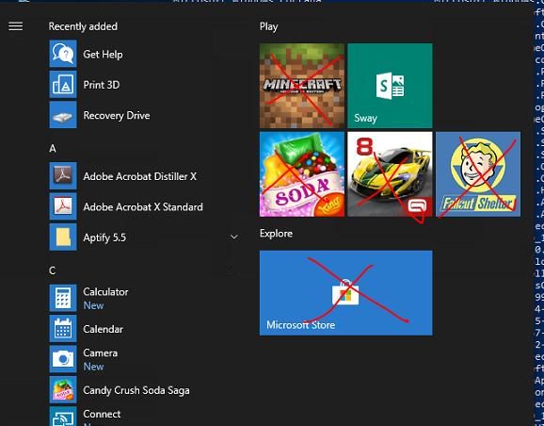Viewport: 544px width, 426px height.
Task: Launch the Candy Crush Soda tile
Action: tap(302, 174)
